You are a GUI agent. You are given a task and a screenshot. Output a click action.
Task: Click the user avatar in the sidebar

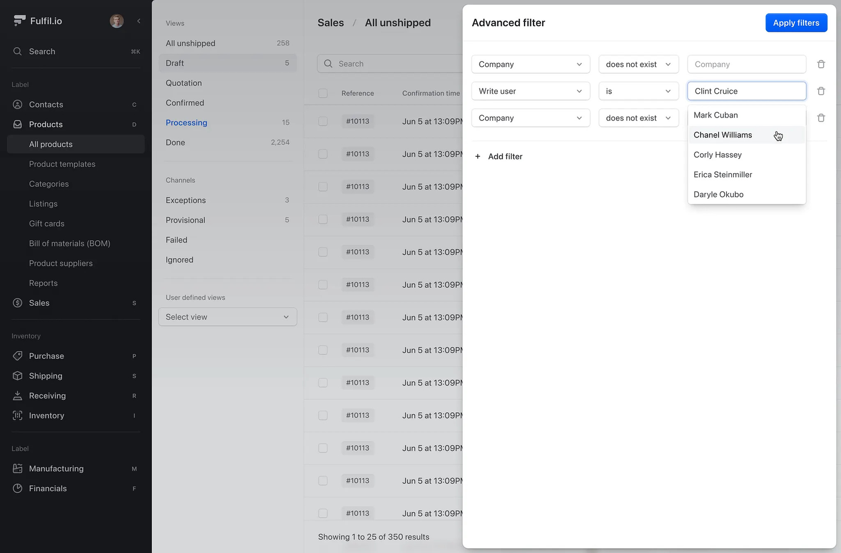pyautogui.click(x=116, y=20)
